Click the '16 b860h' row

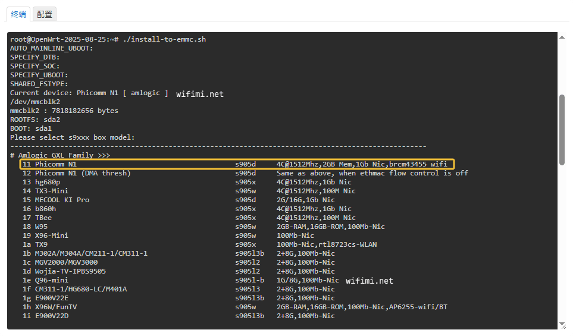[187, 209]
